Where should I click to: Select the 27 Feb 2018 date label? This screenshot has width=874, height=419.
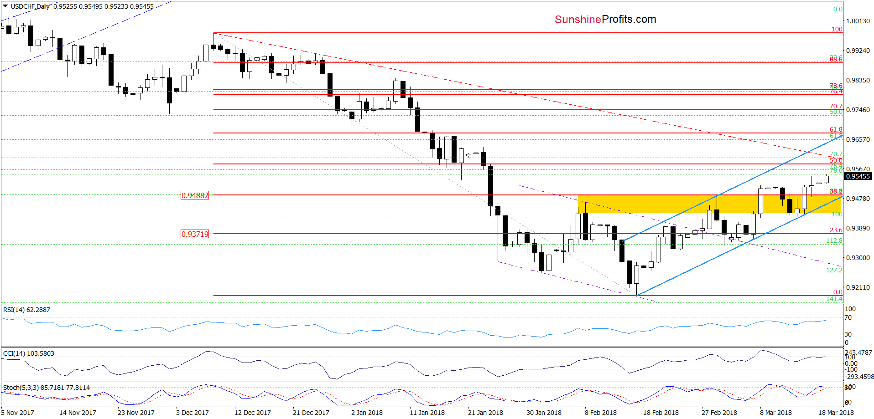(x=719, y=413)
